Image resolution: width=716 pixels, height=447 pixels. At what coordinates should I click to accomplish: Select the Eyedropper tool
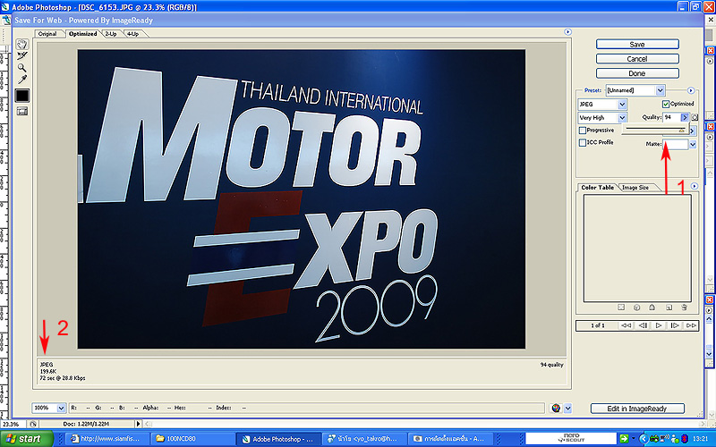(x=21, y=80)
